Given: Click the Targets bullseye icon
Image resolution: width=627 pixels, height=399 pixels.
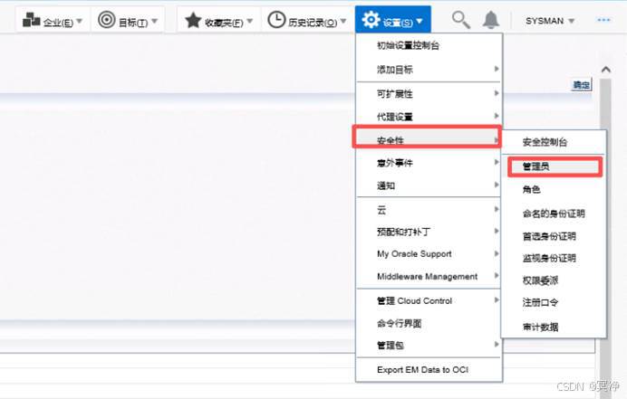Looking at the screenshot, I should [106, 20].
